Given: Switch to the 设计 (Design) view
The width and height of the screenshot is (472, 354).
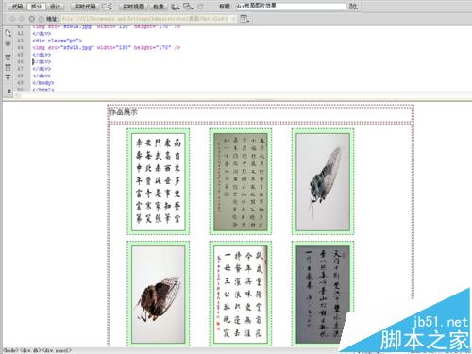Looking at the screenshot, I should 55,6.
